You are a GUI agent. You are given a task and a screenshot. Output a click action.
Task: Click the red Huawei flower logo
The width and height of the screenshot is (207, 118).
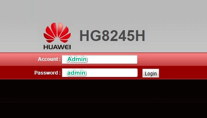(57, 32)
